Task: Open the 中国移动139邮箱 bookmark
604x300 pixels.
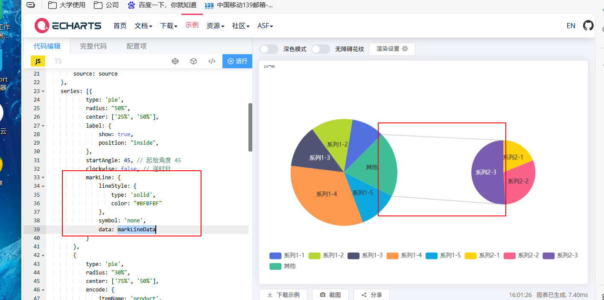Action: 239,5
